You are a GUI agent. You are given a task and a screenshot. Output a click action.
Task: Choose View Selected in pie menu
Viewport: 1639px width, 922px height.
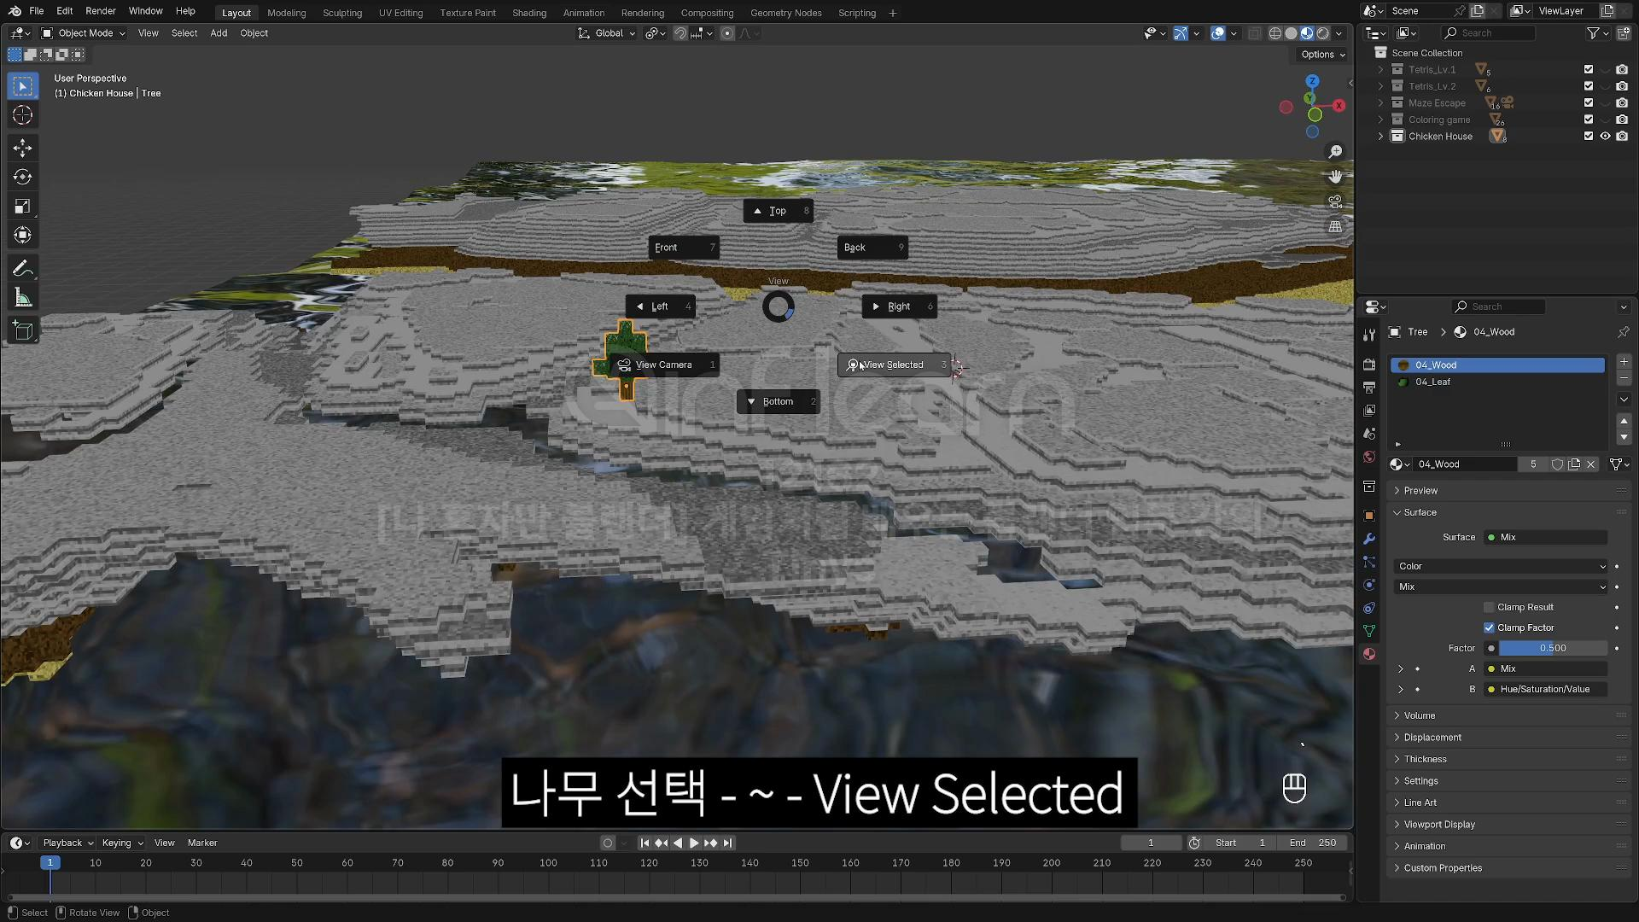click(x=895, y=365)
